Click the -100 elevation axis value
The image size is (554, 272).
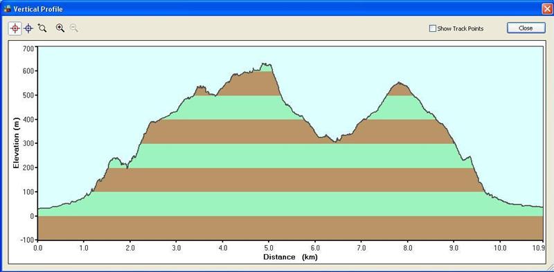[27, 240]
